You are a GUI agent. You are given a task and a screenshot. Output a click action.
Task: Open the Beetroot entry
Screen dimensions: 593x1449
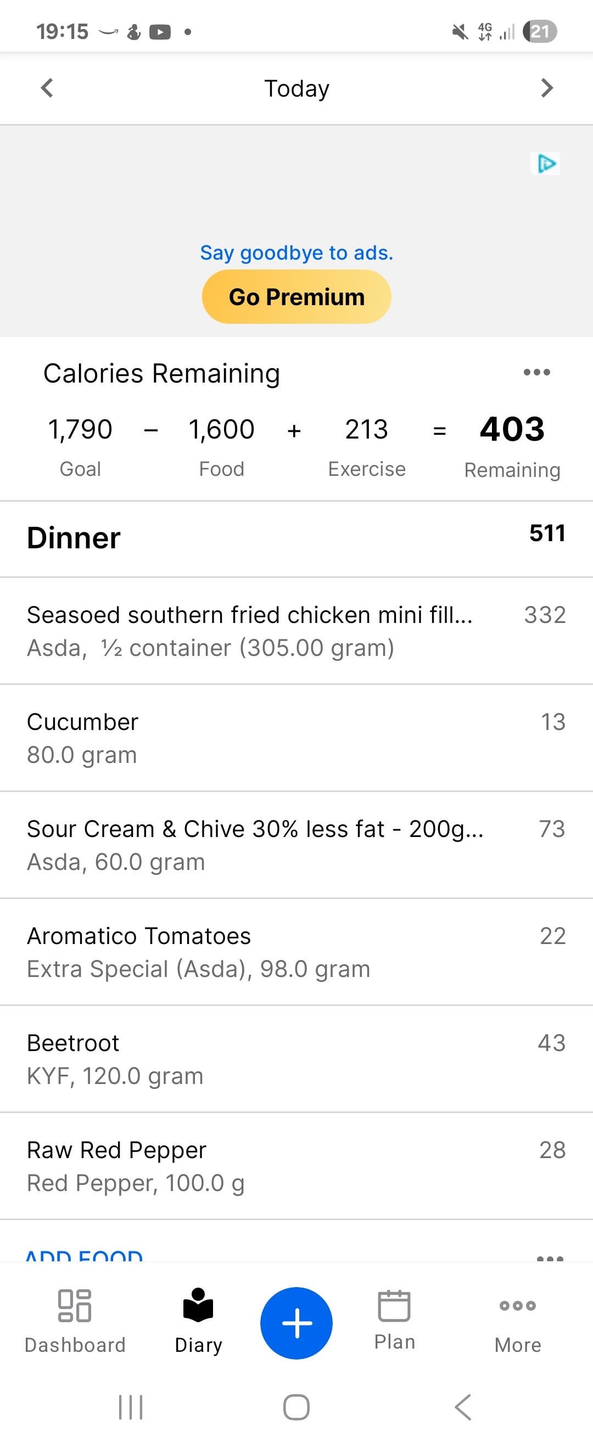click(x=296, y=1059)
